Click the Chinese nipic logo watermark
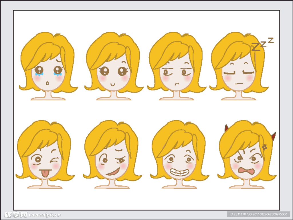 pos(16,215)
